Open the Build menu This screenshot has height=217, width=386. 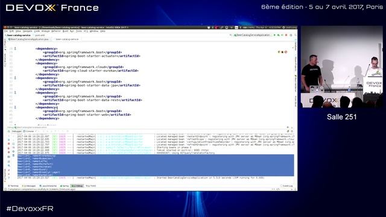point(65,31)
